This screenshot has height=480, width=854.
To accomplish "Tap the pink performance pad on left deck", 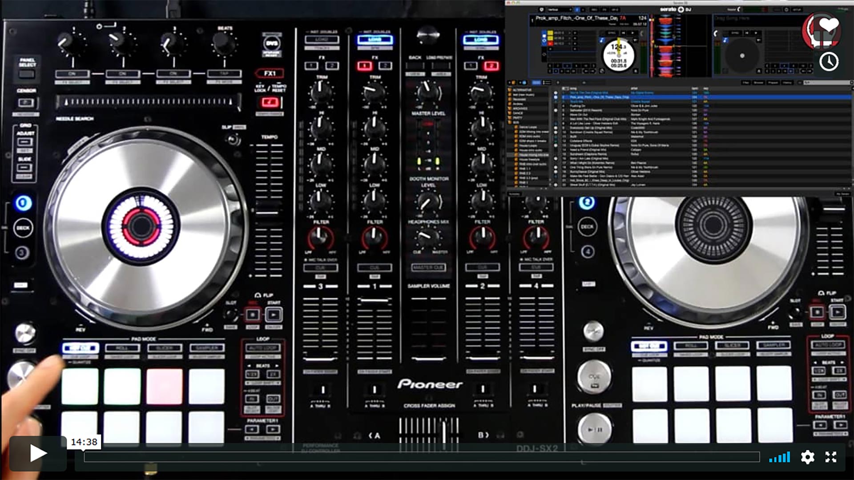I will tap(165, 387).
